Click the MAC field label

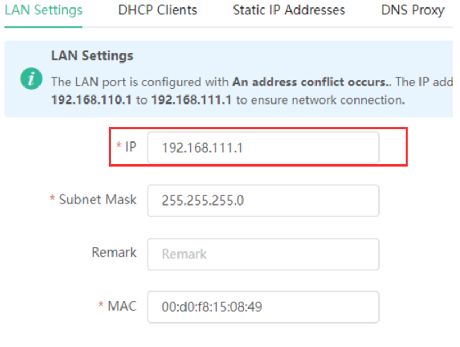pyautogui.click(x=122, y=306)
